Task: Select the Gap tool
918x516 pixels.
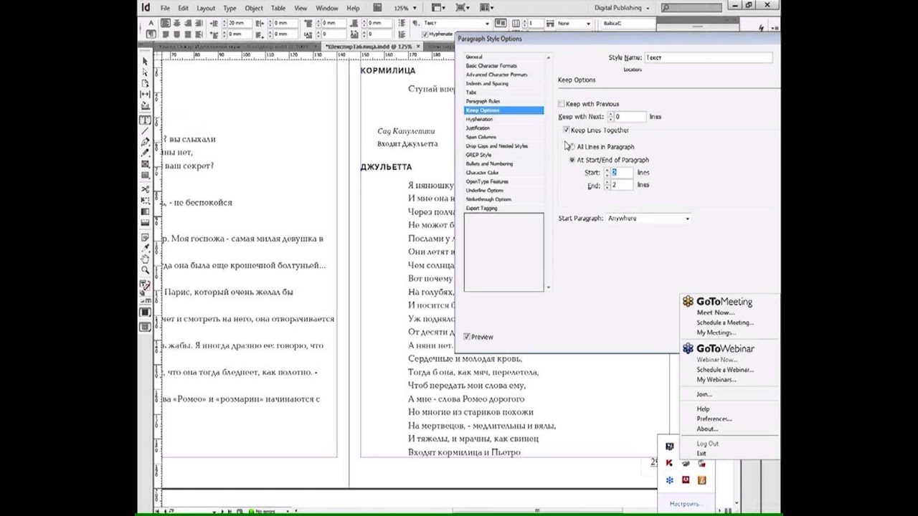Action: tap(145, 94)
